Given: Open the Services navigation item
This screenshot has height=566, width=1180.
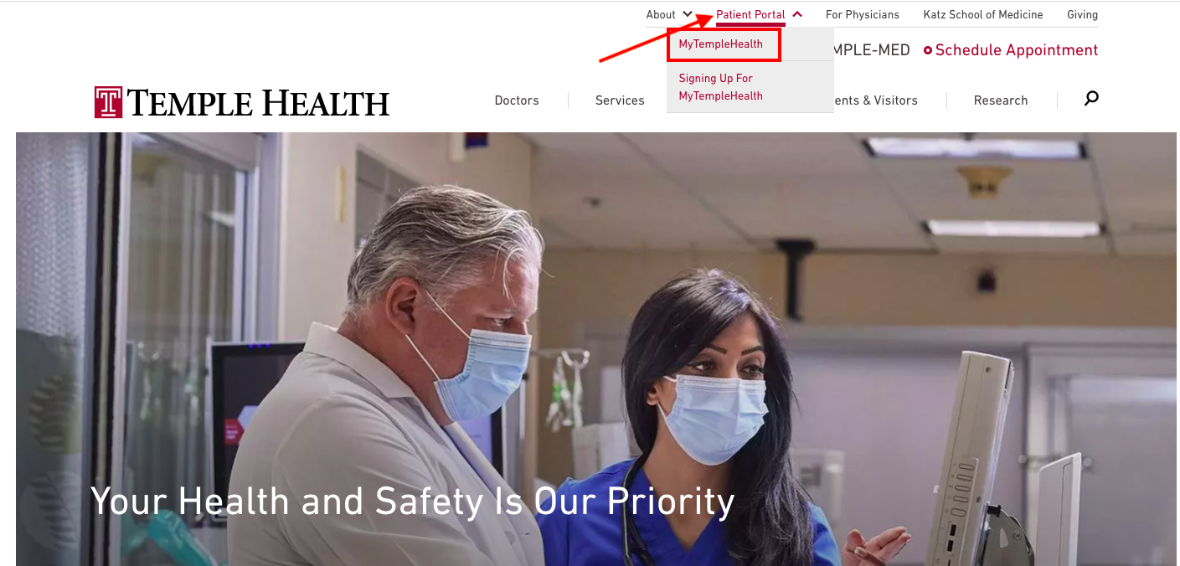Looking at the screenshot, I should pos(620,100).
